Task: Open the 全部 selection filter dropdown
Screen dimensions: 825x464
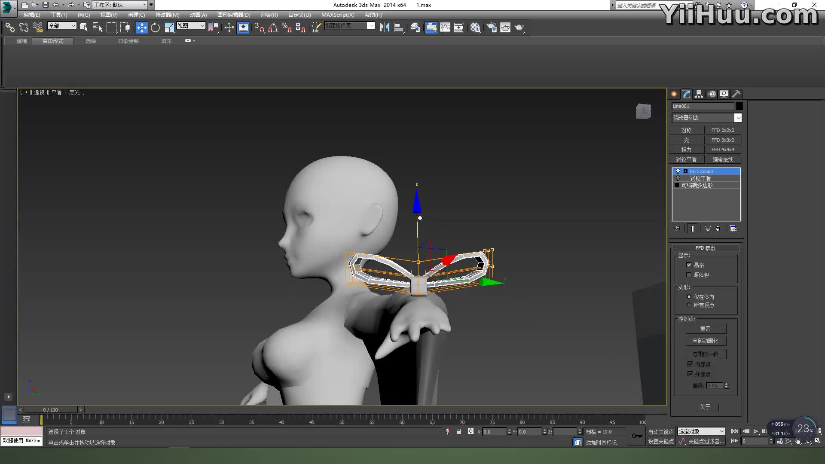Action: (62, 26)
